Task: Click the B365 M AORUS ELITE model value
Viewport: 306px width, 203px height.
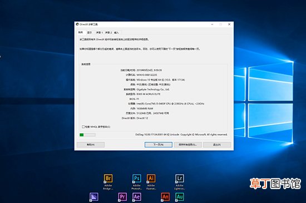Action: (149, 94)
